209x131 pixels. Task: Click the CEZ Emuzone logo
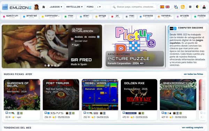pyautogui.click(x=17, y=7)
